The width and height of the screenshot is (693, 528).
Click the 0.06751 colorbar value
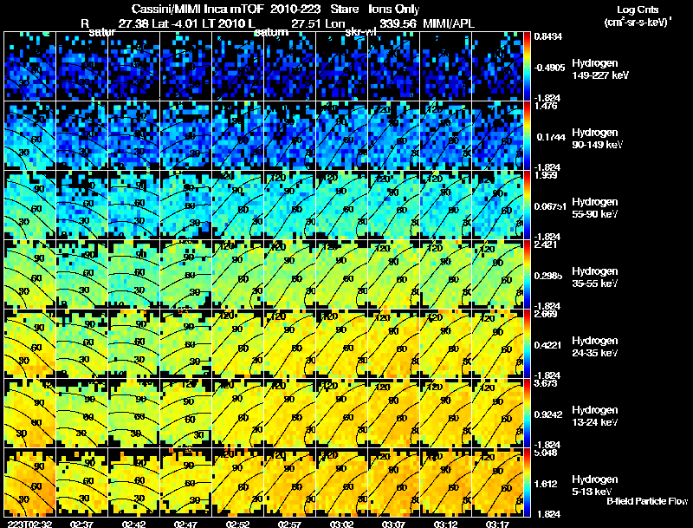550,206
